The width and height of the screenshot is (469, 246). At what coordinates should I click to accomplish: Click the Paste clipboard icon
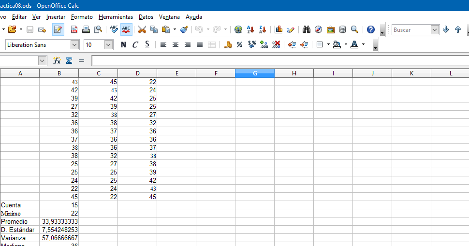165,29
